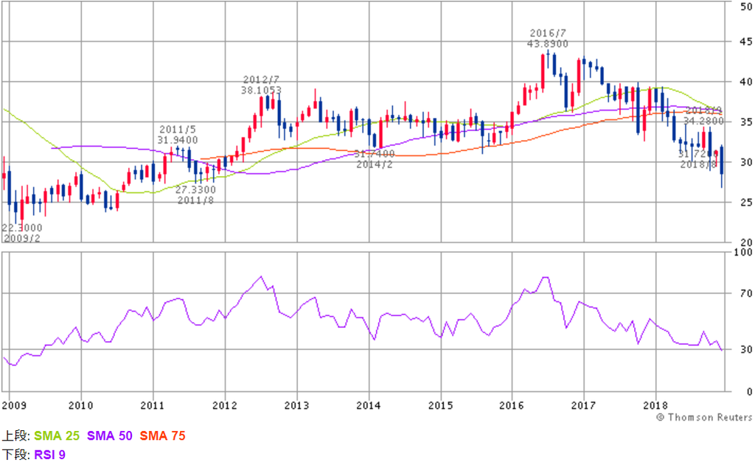Click the price axis value 45
The width and height of the screenshot is (755, 462).
(746, 42)
